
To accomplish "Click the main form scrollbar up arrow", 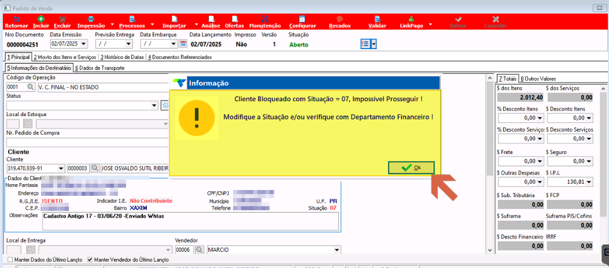I will [490, 79].
